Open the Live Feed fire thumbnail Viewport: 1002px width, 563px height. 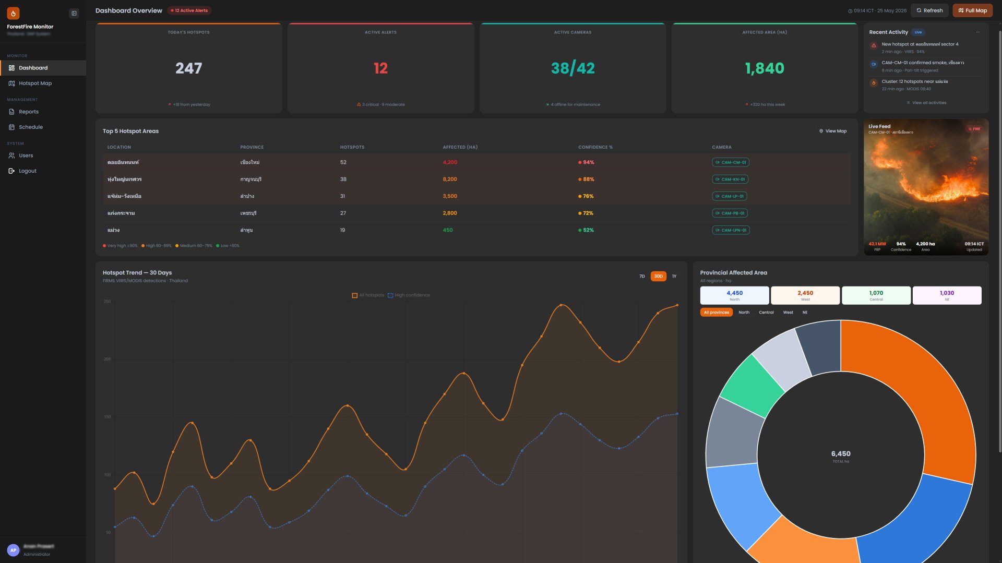pyautogui.click(x=926, y=187)
